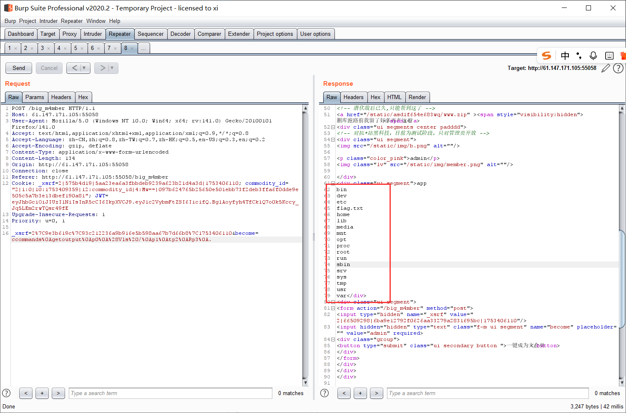Switch to the Dashboard tab

tap(21, 34)
